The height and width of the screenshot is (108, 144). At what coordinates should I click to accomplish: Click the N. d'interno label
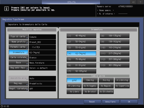(106, 14)
